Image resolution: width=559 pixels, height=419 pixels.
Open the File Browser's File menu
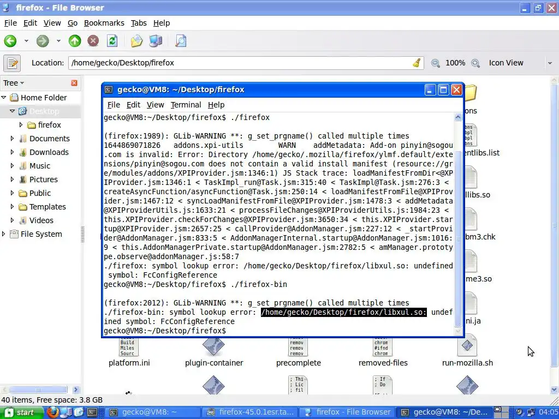10,23
